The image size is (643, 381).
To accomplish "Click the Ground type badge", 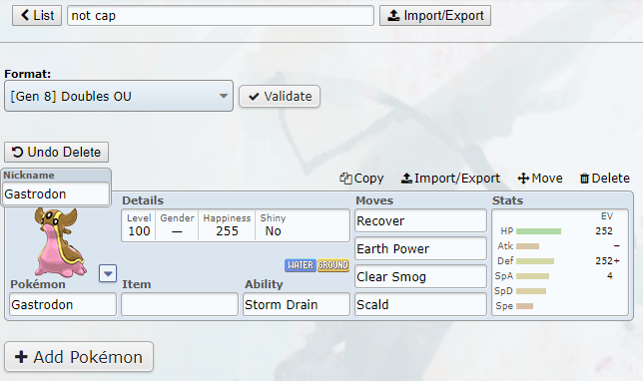I will [333, 265].
